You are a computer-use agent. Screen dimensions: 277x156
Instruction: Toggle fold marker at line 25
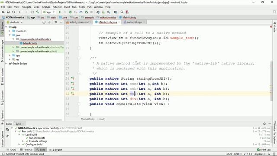[x=79, y=58]
